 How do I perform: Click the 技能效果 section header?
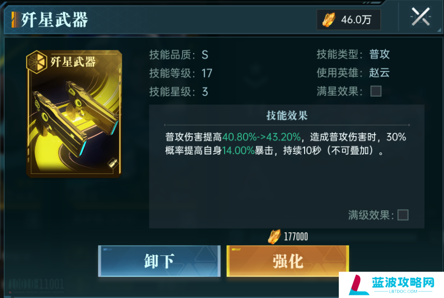[x=287, y=116]
